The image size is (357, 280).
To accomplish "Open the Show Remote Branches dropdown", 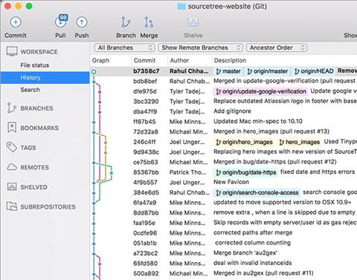I will (200, 48).
